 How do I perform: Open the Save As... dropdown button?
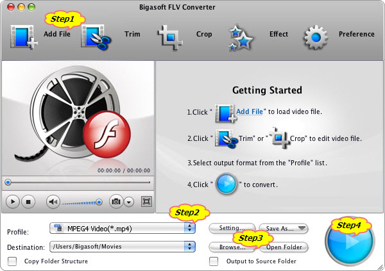tap(284, 228)
